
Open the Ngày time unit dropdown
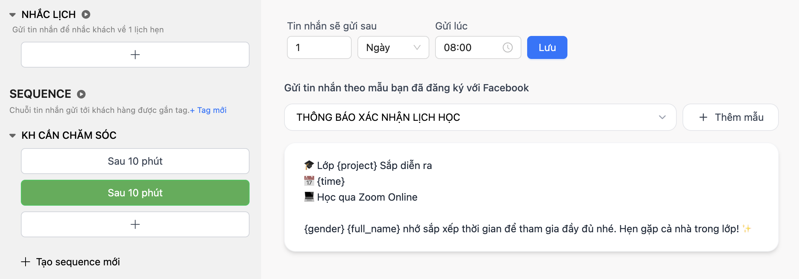click(x=393, y=47)
